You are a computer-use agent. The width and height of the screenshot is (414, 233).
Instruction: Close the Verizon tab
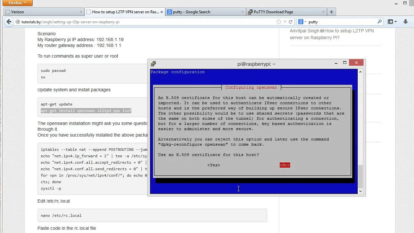[81, 12]
